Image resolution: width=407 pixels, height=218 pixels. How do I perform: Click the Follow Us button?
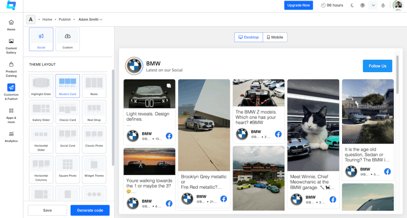[378, 66]
